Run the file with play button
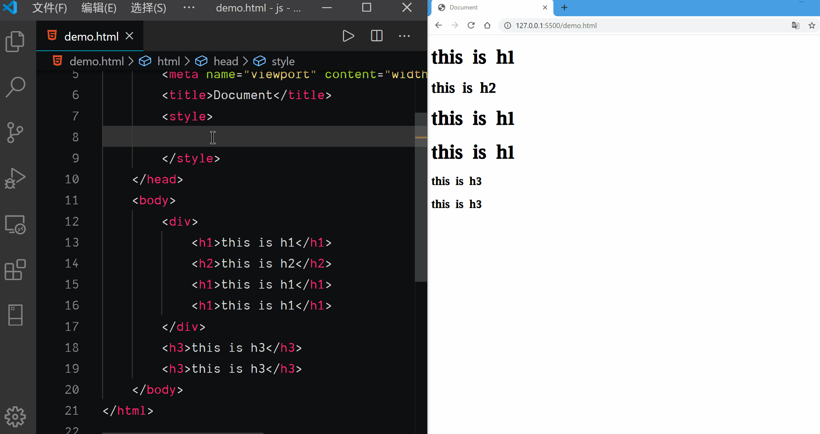 tap(348, 36)
